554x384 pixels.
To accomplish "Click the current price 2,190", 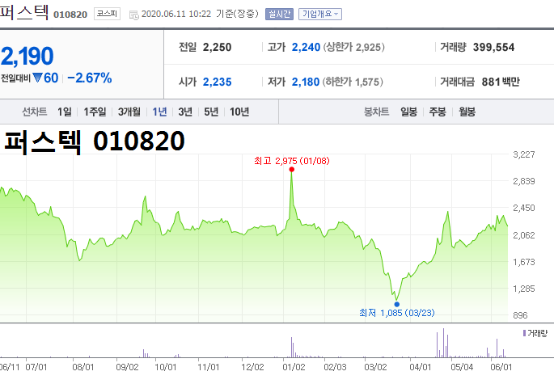I will (x=27, y=56).
